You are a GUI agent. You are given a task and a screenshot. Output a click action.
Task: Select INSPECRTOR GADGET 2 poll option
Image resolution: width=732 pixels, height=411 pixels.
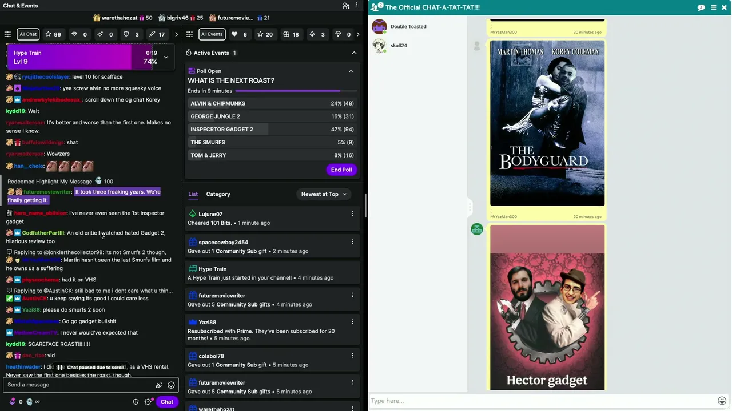[x=272, y=129]
